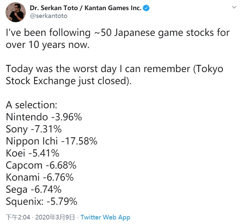Click the Squenix: -5.79% line

click(41, 202)
